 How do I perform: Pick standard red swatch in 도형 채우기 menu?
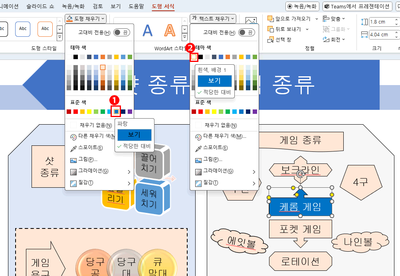75,111
